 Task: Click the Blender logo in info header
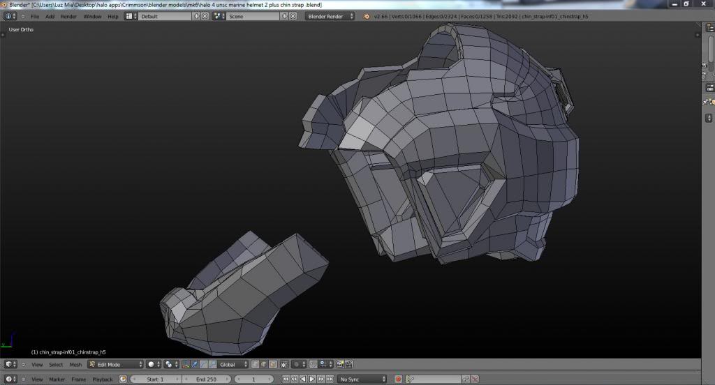[366, 17]
